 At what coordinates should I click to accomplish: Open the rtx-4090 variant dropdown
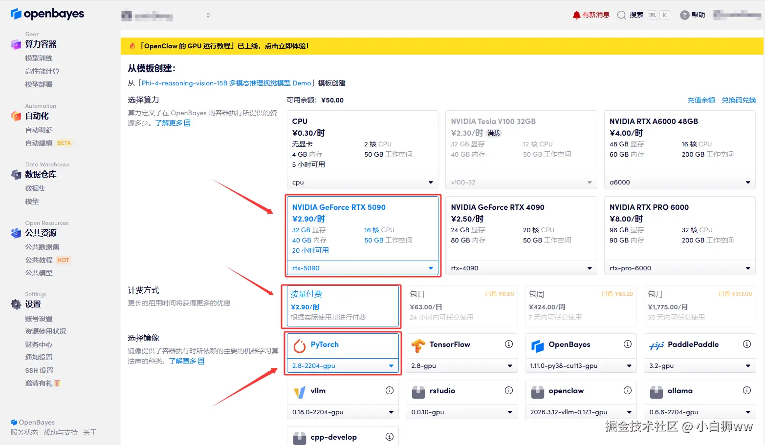click(x=521, y=268)
